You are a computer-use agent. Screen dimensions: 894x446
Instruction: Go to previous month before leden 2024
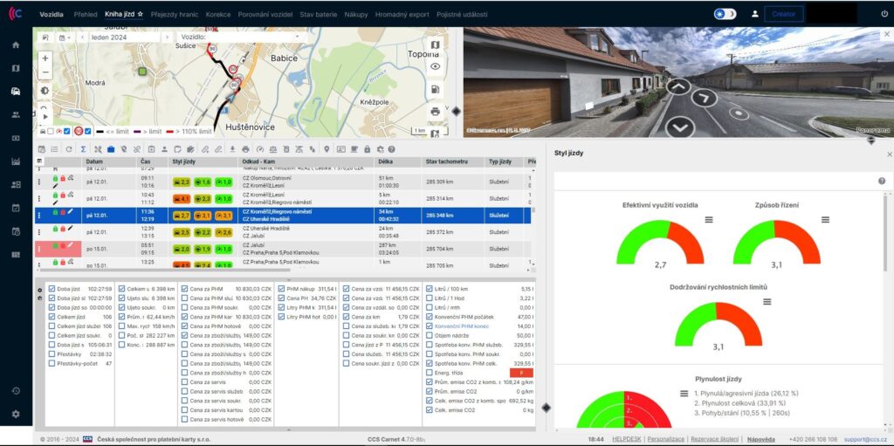(x=82, y=37)
